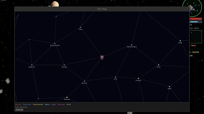Click the highlighted Sol current-system marker

coord(102,57)
